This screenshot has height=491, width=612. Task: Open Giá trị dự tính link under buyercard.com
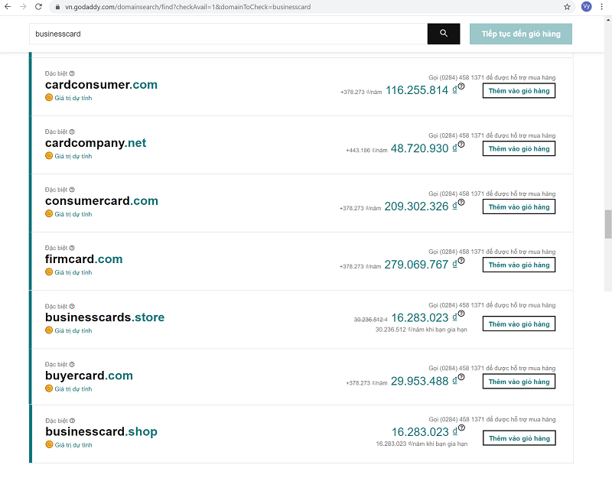pyautogui.click(x=73, y=389)
